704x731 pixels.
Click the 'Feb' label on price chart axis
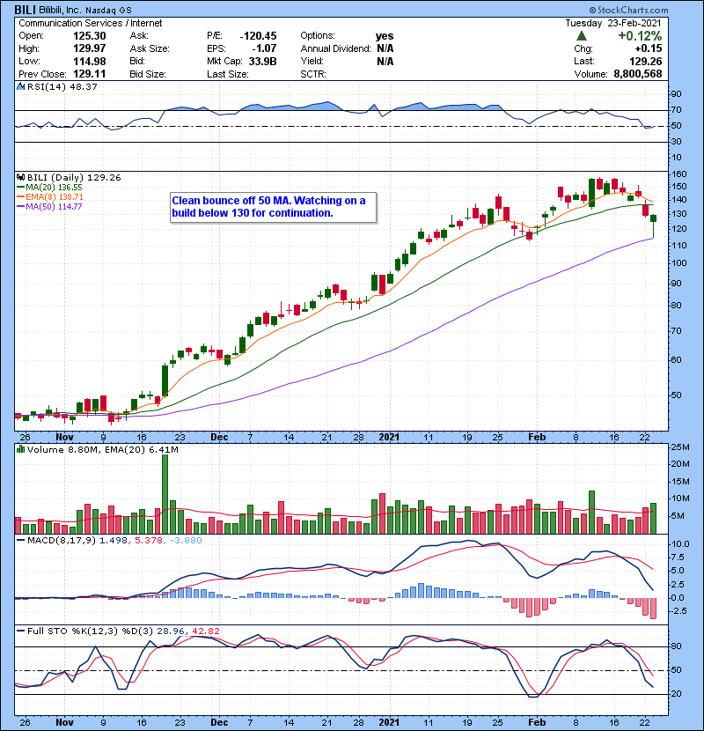pos(537,438)
